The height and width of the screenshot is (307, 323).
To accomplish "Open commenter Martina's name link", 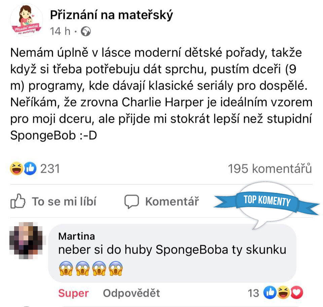I will point(77,236).
